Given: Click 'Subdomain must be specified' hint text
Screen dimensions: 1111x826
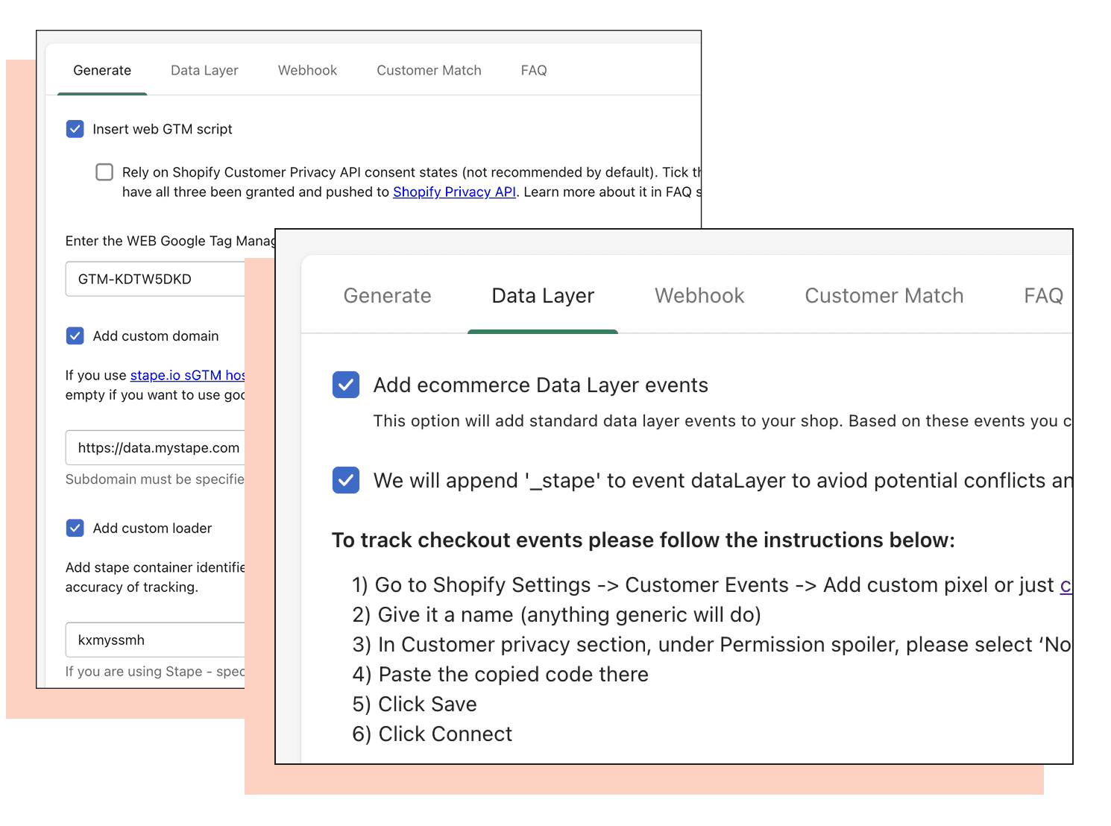Looking at the screenshot, I should point(154,479).
